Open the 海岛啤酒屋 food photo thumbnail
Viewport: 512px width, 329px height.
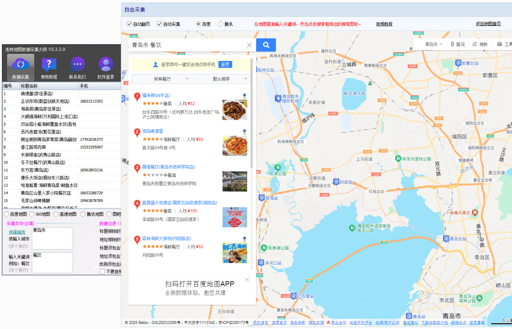(235, 145)
